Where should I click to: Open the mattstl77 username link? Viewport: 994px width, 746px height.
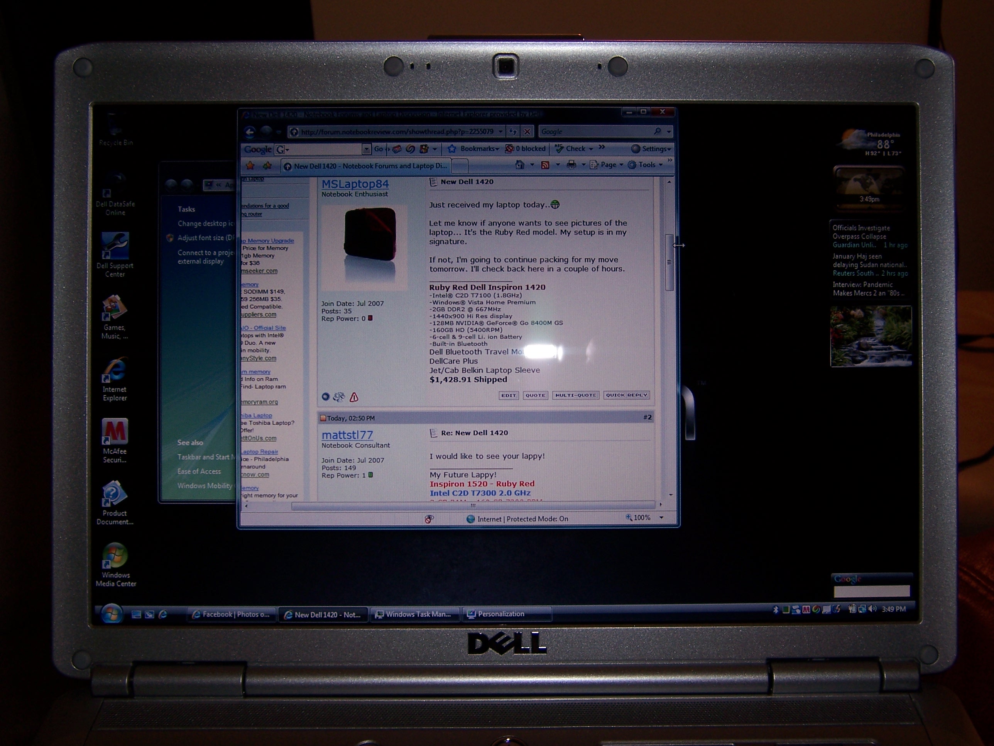click(347, 435)
